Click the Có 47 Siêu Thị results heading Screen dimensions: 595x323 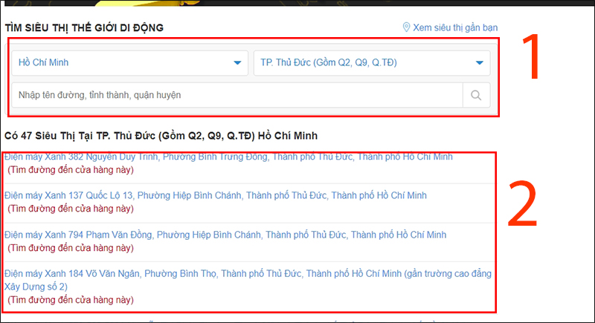[161, 136]
